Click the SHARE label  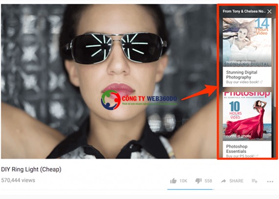(x=236, y=181)
